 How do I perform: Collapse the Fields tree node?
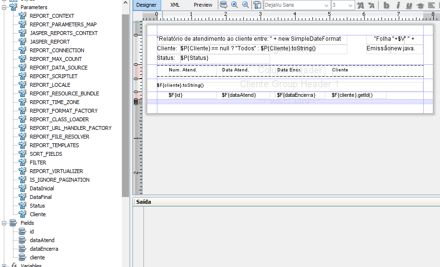click(x=4, y=223)
